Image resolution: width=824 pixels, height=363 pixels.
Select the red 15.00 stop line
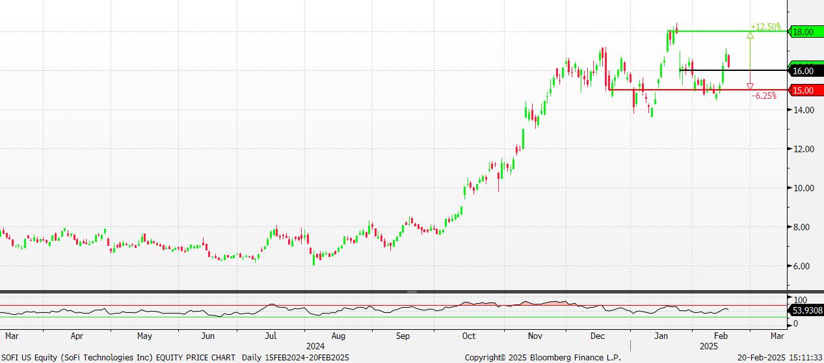point(697,90)
